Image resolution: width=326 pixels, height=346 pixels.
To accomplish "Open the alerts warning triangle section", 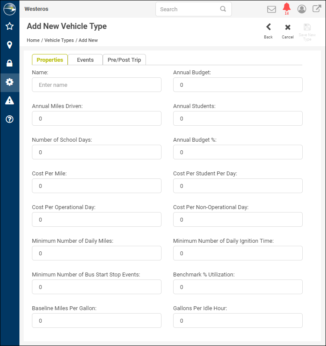I will pyautogui.click(x=9, y=100).
